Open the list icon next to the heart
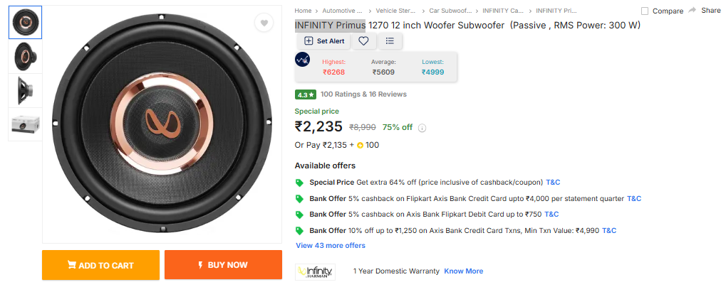This screenshot has width=726, height=287. pos(390,41)
